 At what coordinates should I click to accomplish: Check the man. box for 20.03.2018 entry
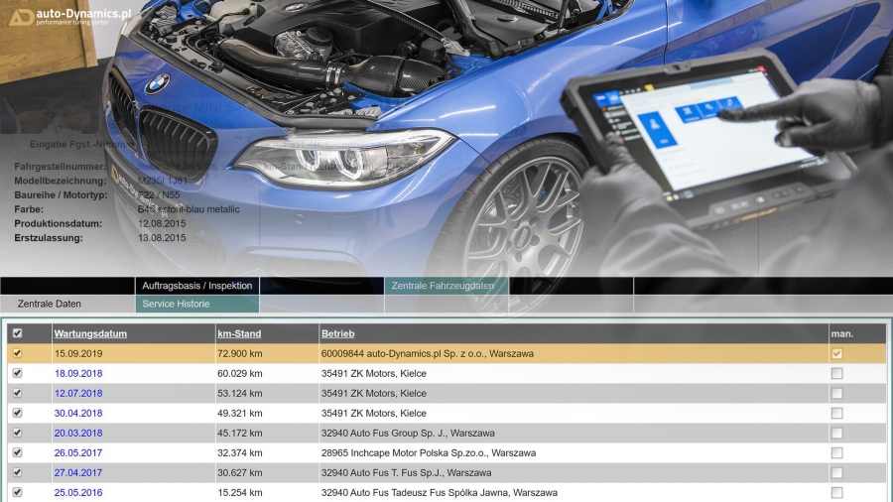(x=837, y=433)
